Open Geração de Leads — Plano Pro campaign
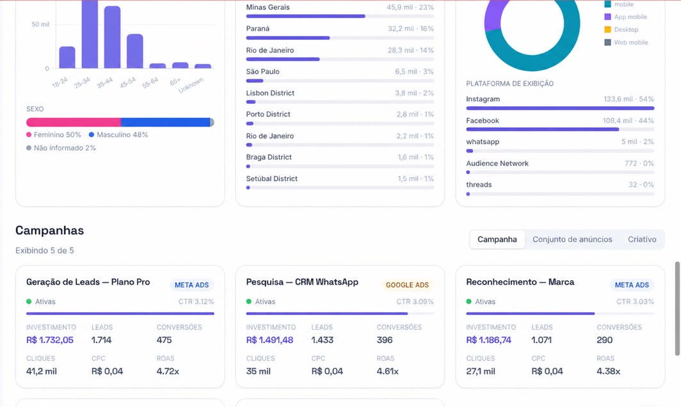681x407 pixels. (x=120, y=326)
